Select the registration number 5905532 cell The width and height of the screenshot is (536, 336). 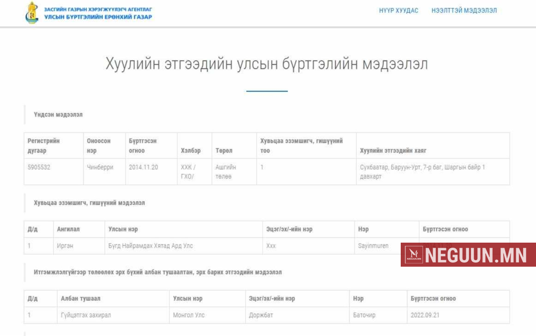[39, 167]
